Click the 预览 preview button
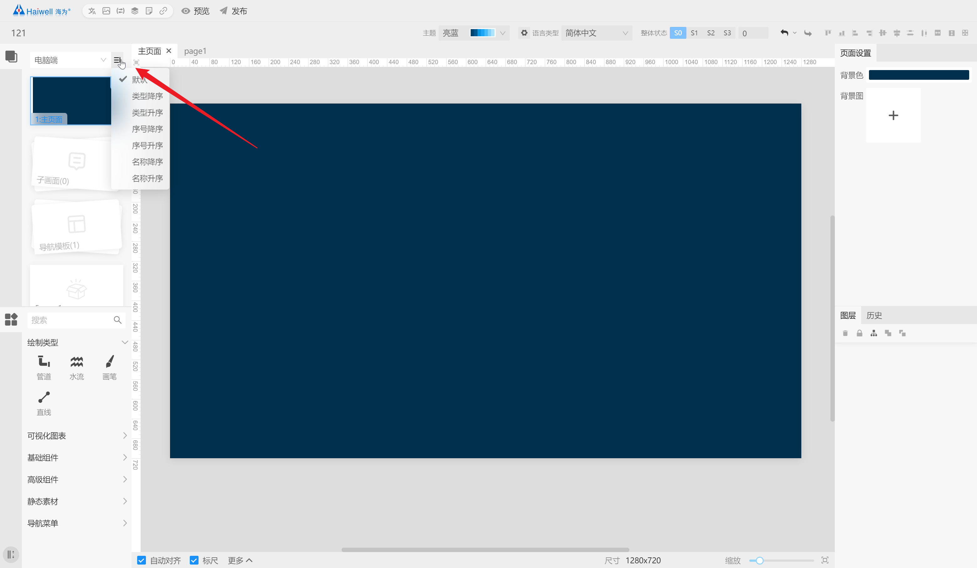The image size is (977, 568). tap(195, 11)
